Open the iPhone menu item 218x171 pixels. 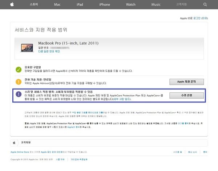pos(105,5)
